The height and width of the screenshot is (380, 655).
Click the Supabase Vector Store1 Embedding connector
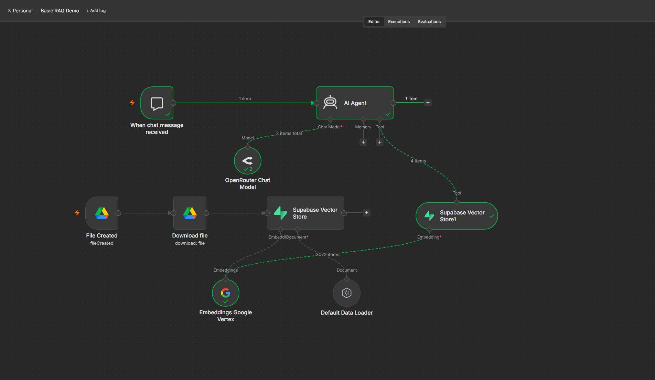(429, 230)
